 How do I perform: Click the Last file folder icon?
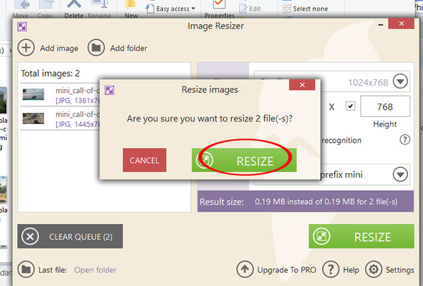coord(26,269)
